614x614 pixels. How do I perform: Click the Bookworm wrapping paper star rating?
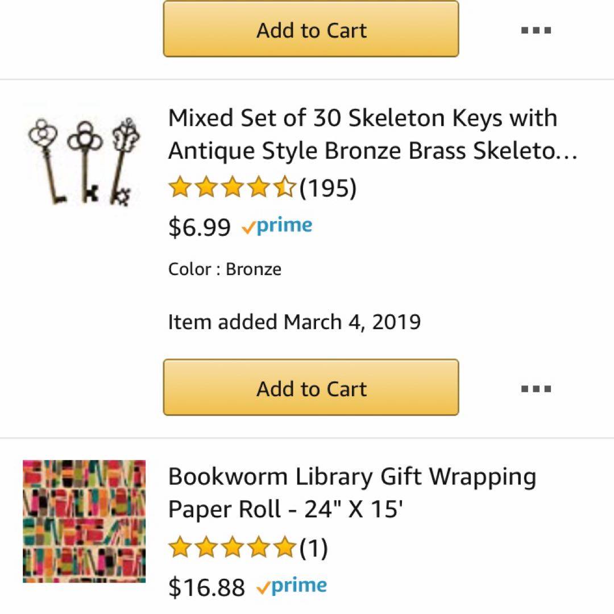coord(233,548)
